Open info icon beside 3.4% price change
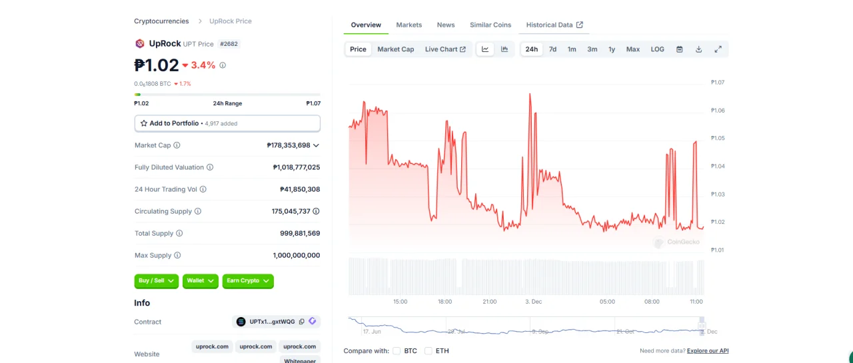This screenshot has width=853, height=363. click(x=223, y=65)
